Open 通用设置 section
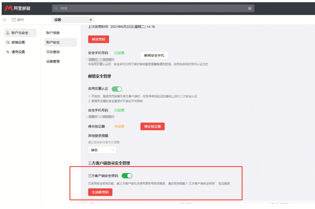This screenshot has height=209, width=315. tap(20, 52)
